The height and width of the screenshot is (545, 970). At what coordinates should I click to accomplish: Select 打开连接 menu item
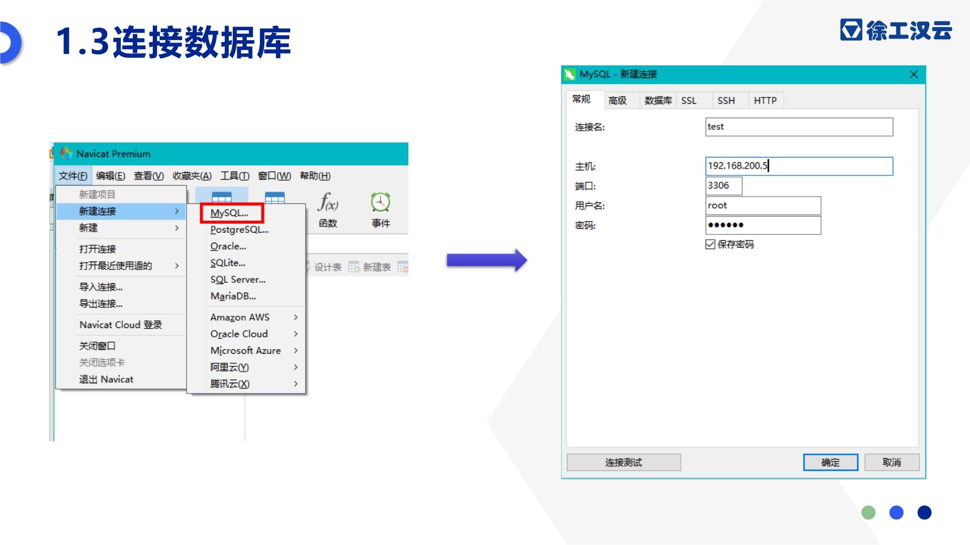point(97,249)
